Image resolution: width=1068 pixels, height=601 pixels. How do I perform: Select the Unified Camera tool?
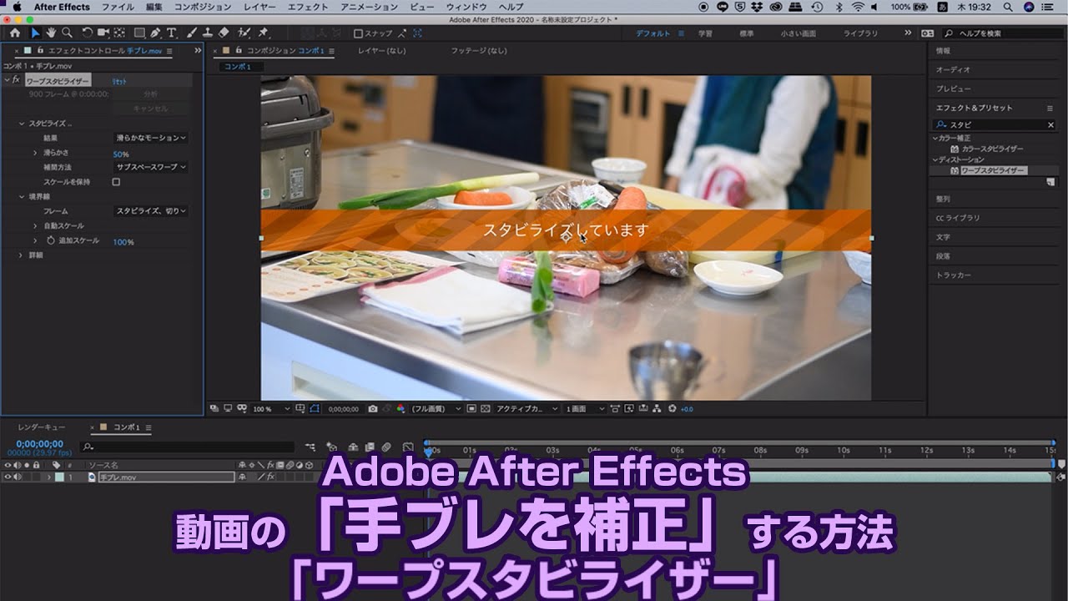(x=103, y=33)
